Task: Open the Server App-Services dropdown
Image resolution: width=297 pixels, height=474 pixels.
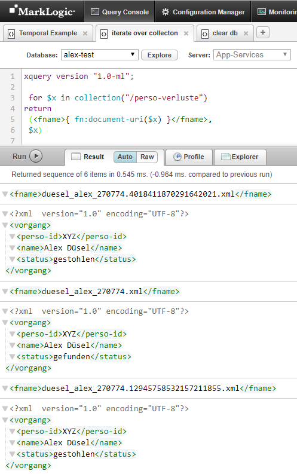Action: tap(252, 55)
